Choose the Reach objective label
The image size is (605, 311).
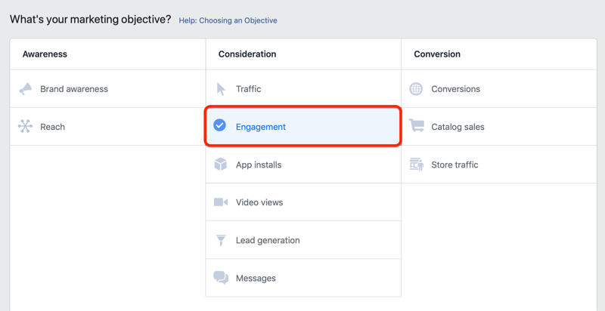click(x=53, y=127)
